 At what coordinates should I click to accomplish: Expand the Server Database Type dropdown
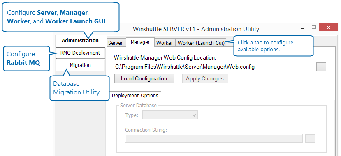tap(170, 115)
